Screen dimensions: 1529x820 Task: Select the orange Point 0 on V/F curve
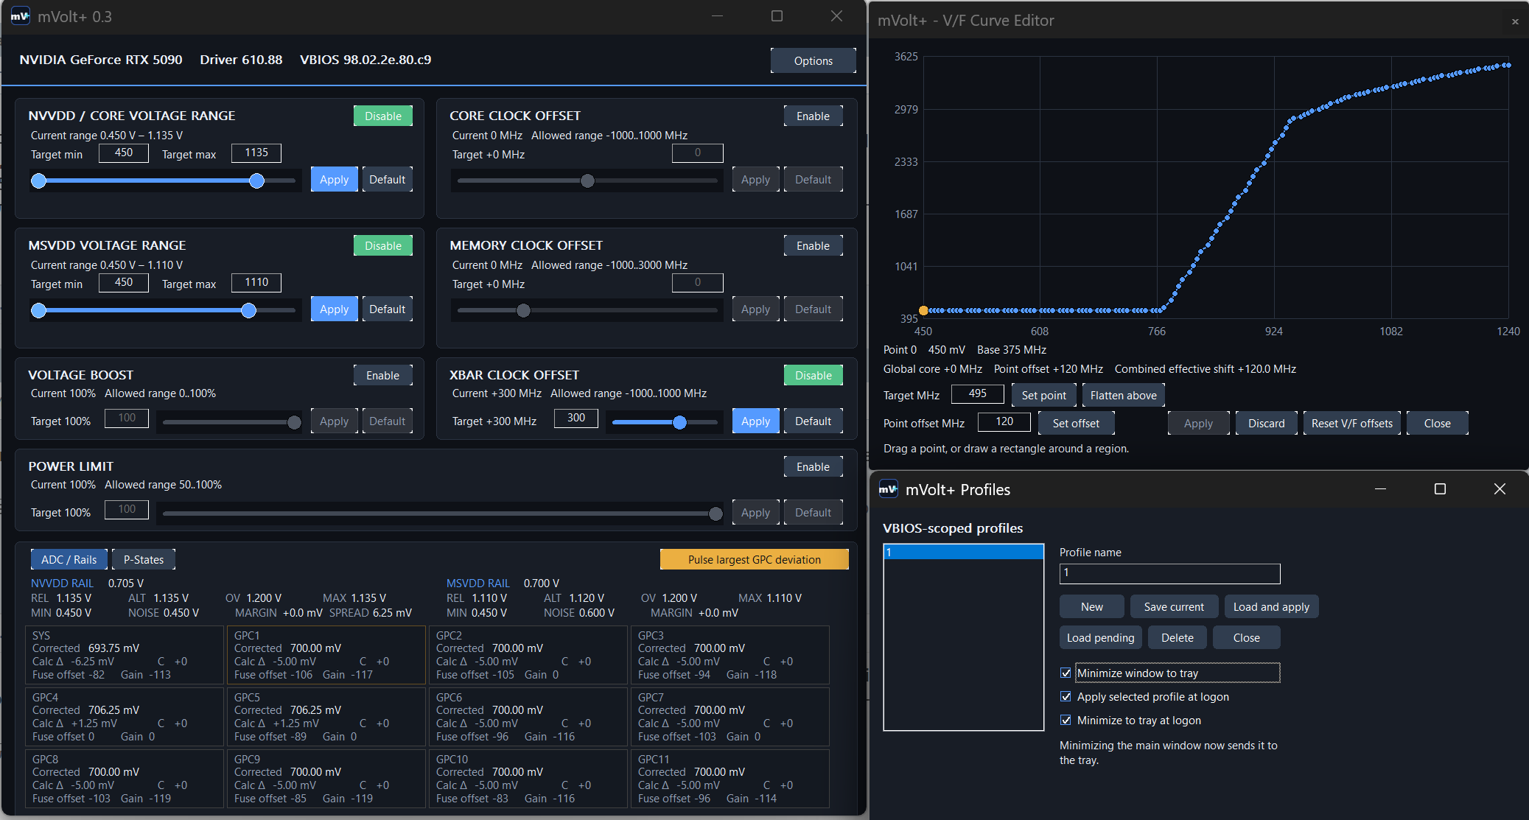pyautogui.click(x=923, y=310)
